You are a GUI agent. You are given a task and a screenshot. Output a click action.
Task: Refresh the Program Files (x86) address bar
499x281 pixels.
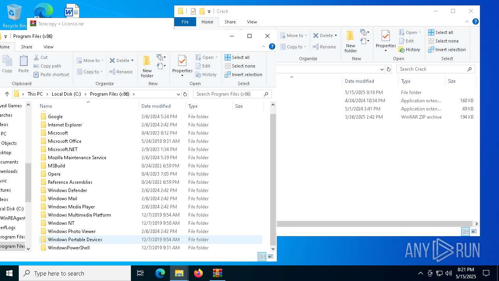point(185,94)
